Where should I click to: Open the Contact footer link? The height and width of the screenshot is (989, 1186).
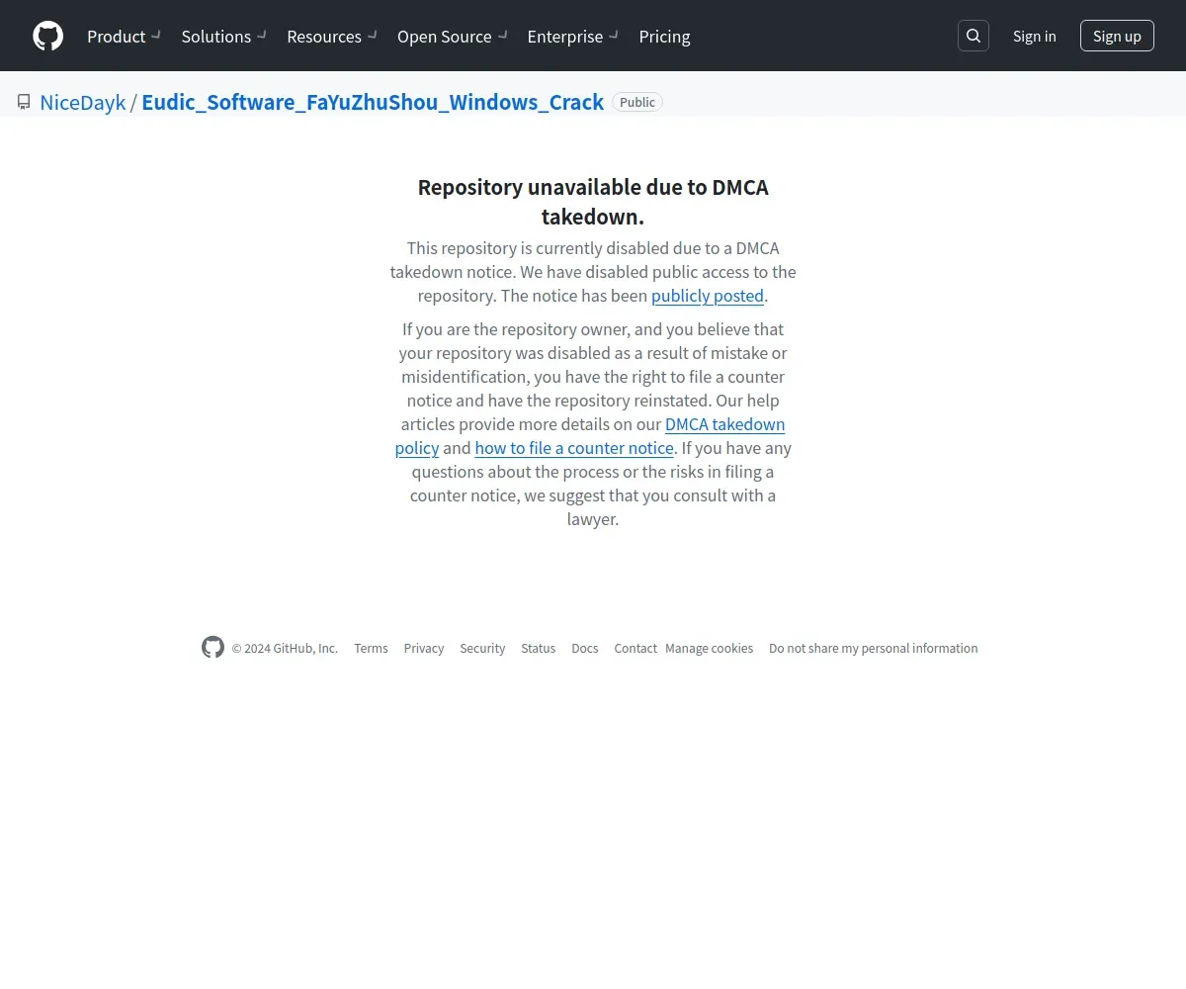635,649
